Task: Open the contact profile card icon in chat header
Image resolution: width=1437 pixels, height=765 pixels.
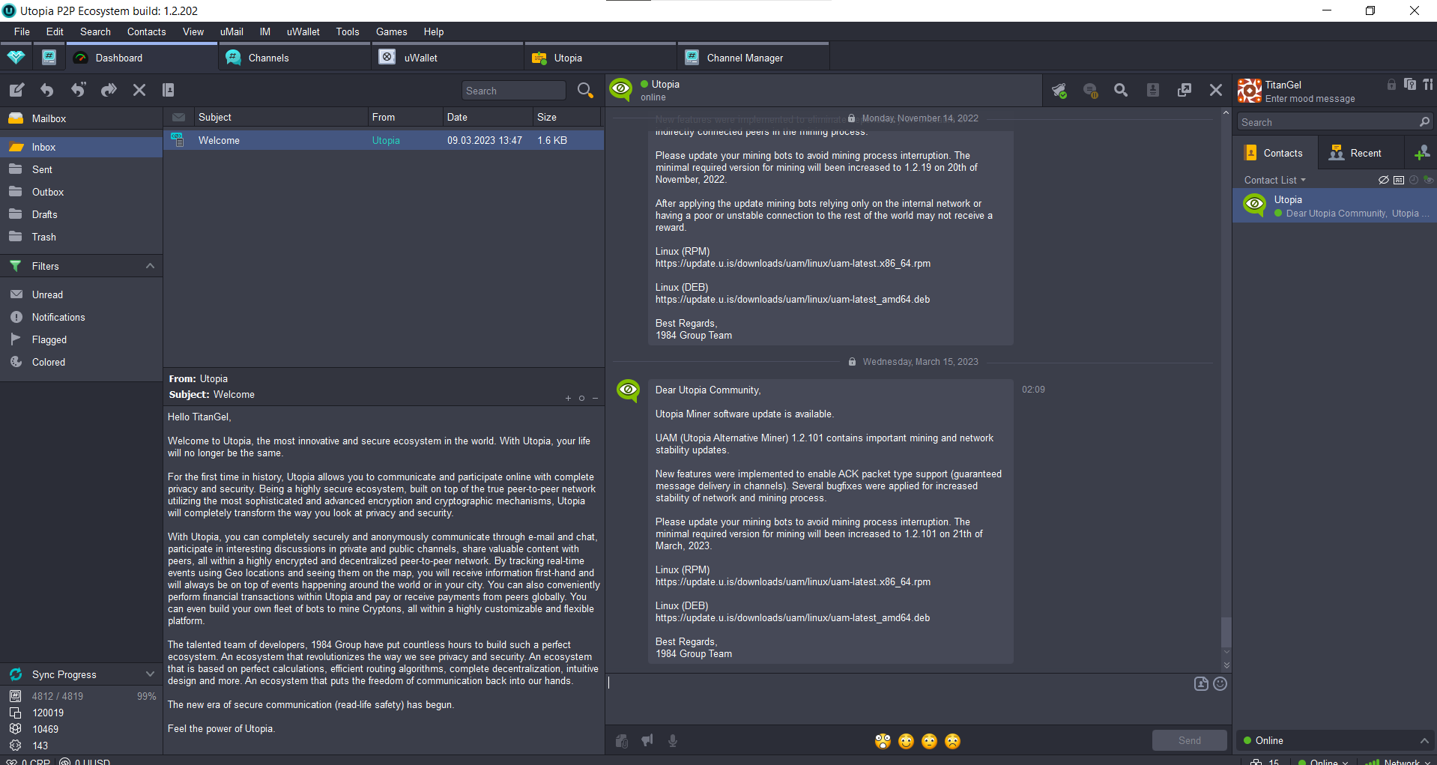Action: pyautogui.click(x=1153, y=90)
